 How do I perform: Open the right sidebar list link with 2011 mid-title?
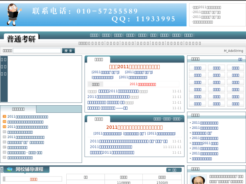tap(205, 143)
